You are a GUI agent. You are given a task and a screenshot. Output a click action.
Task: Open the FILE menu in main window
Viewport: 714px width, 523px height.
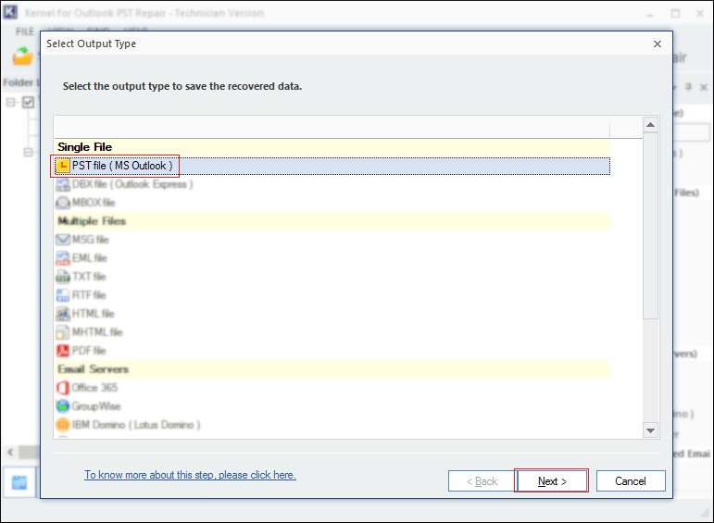pyautogui.click(x=25, y=31)
